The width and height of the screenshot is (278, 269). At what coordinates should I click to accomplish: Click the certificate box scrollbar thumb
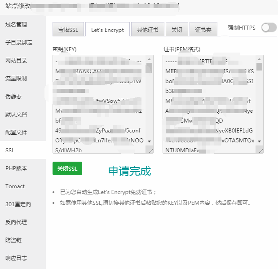[x=260, y=67]
